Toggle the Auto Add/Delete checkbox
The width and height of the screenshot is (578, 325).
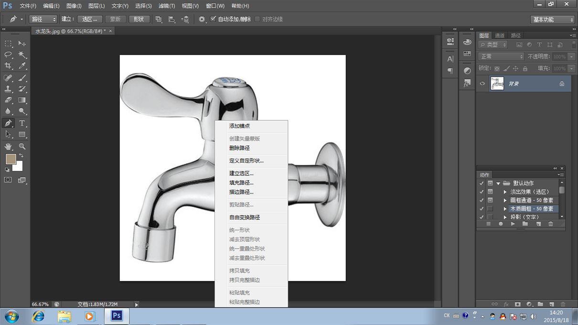tap(213, 19)
